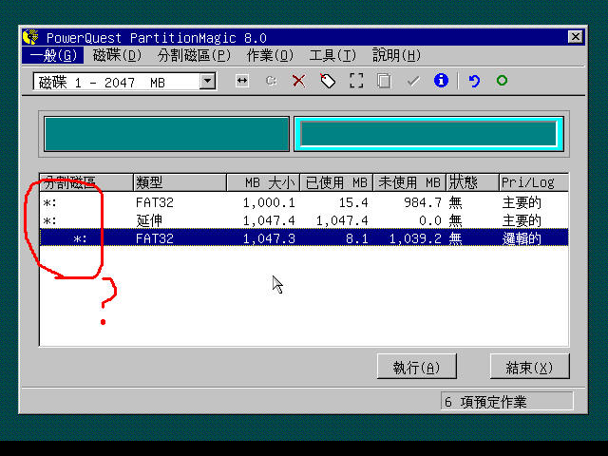Open the 作業(O) menu
Image resolution: width=608 pixels, height=456 pixels.
(x=270, y=55)
